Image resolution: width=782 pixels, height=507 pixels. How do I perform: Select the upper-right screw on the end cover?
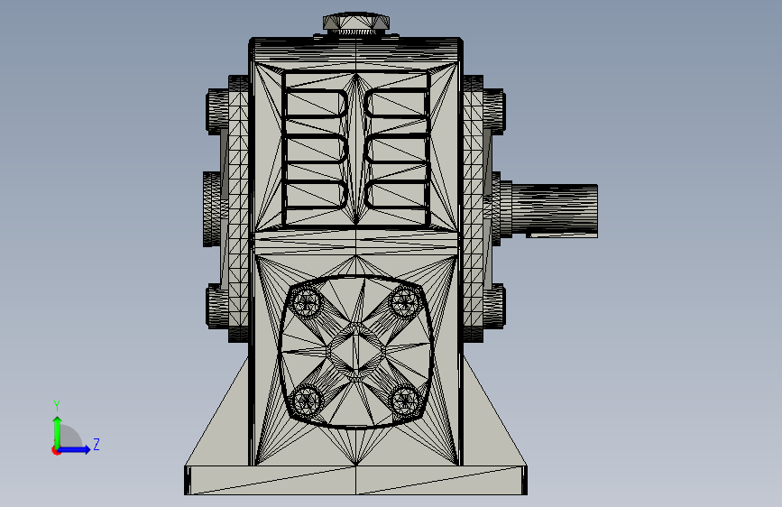[x=404, y=302]
